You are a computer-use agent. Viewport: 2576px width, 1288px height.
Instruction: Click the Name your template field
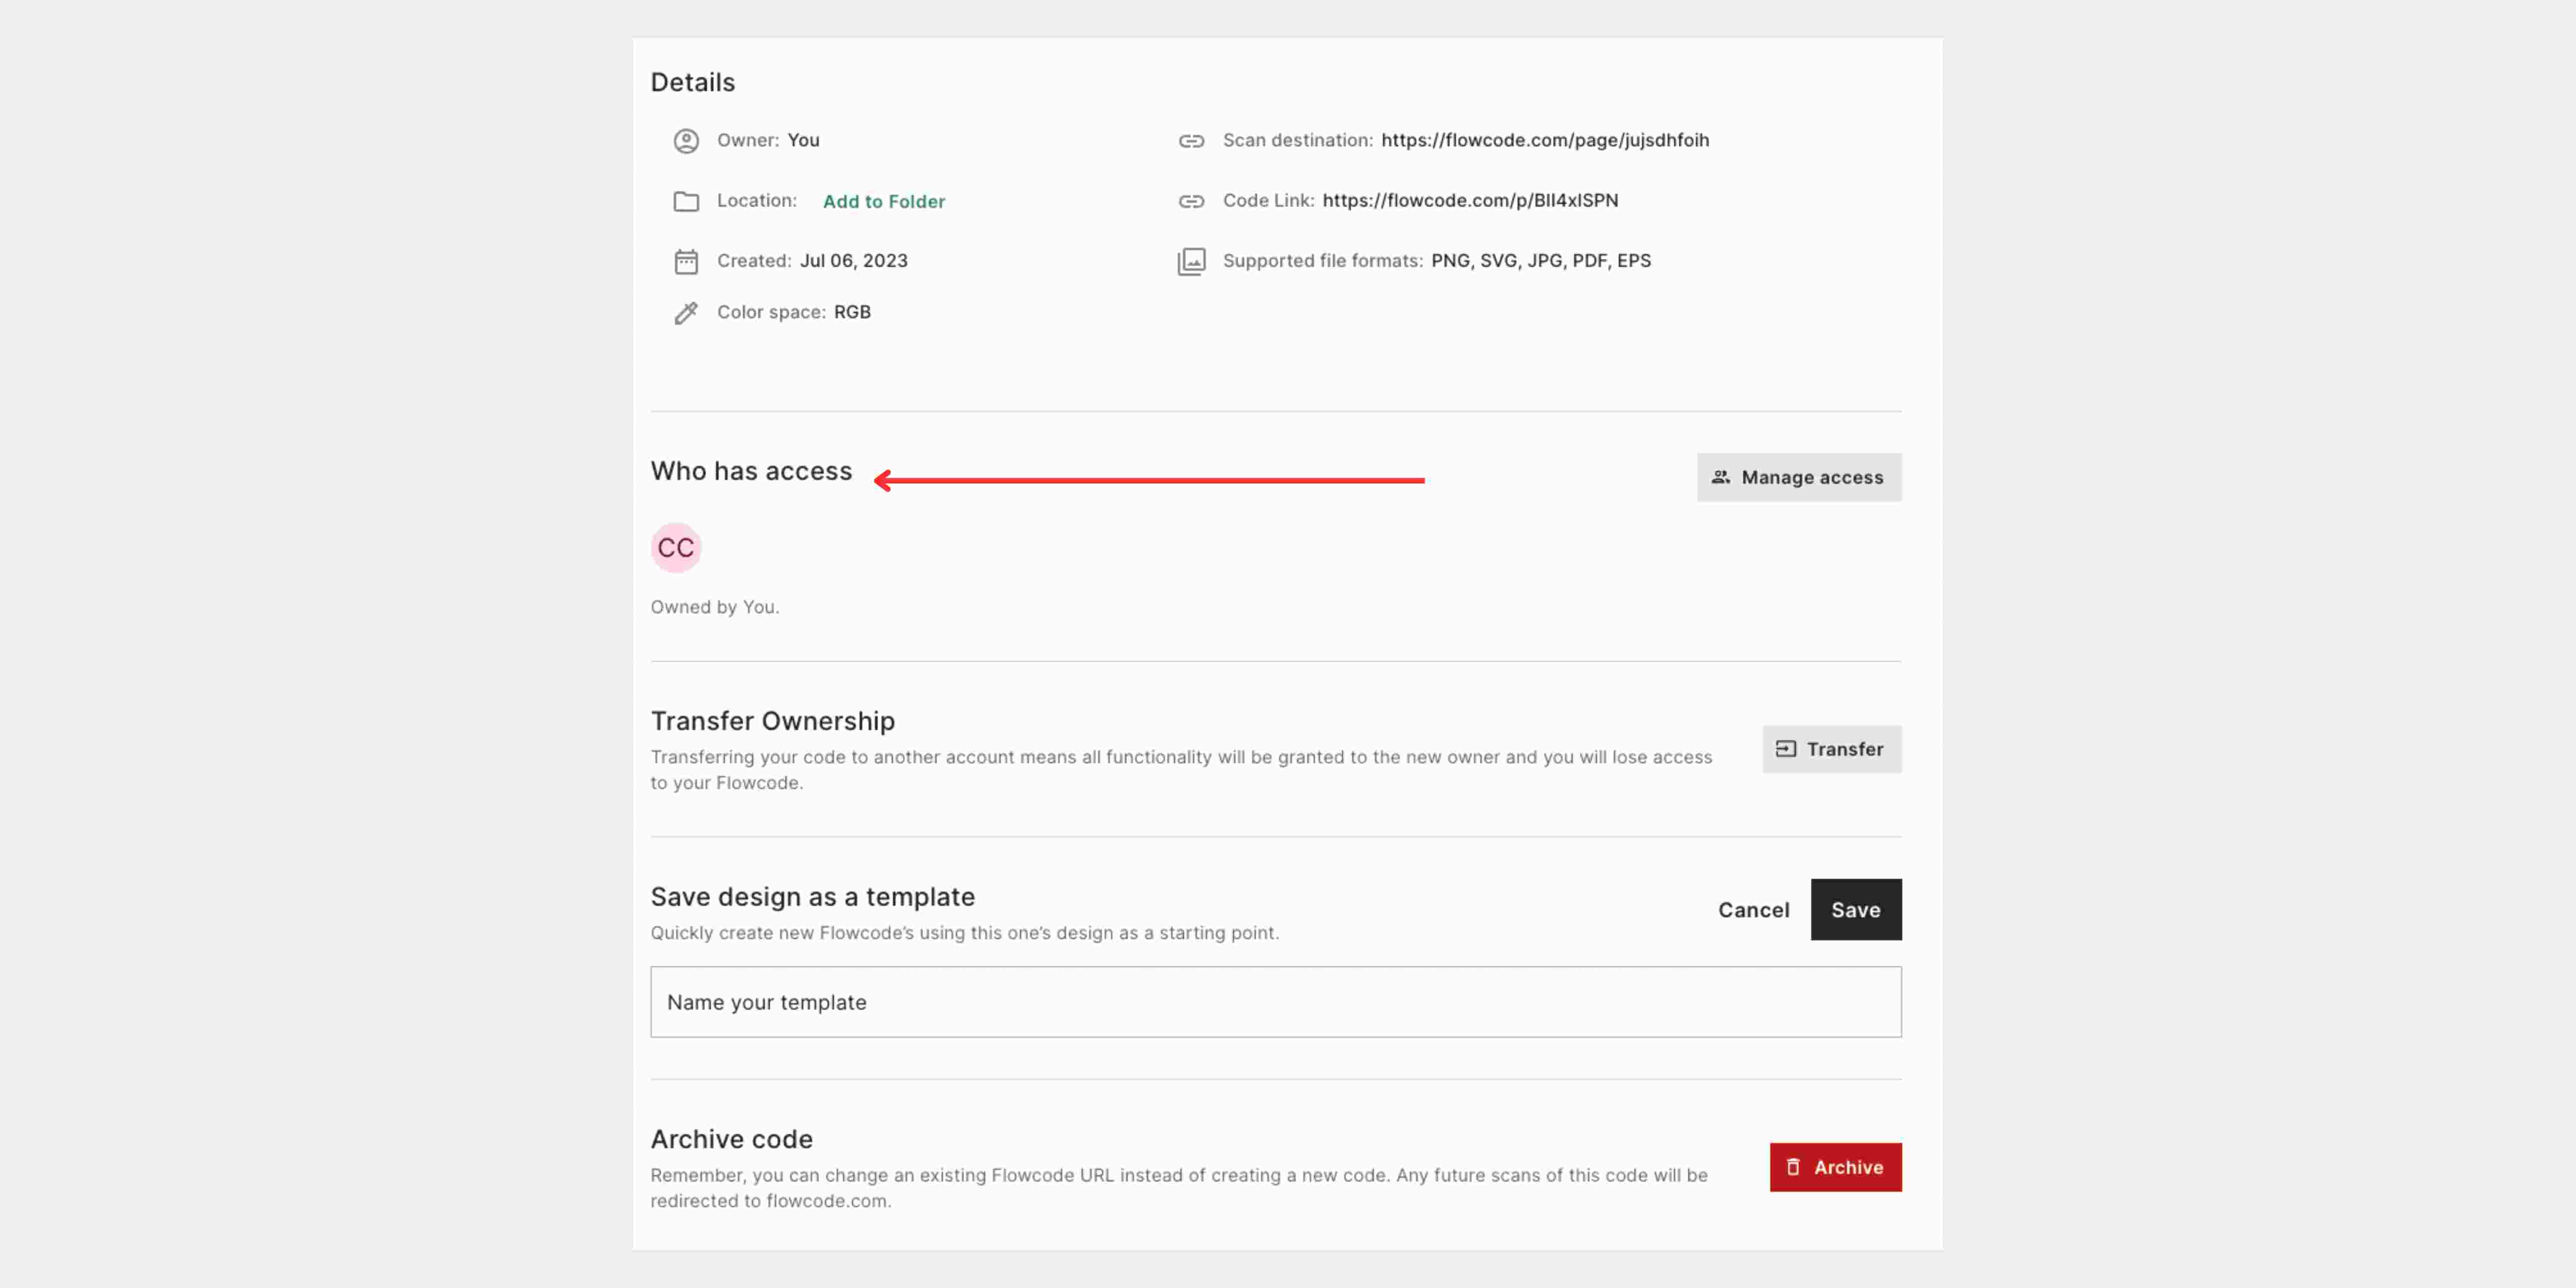pos(1276,1001)
